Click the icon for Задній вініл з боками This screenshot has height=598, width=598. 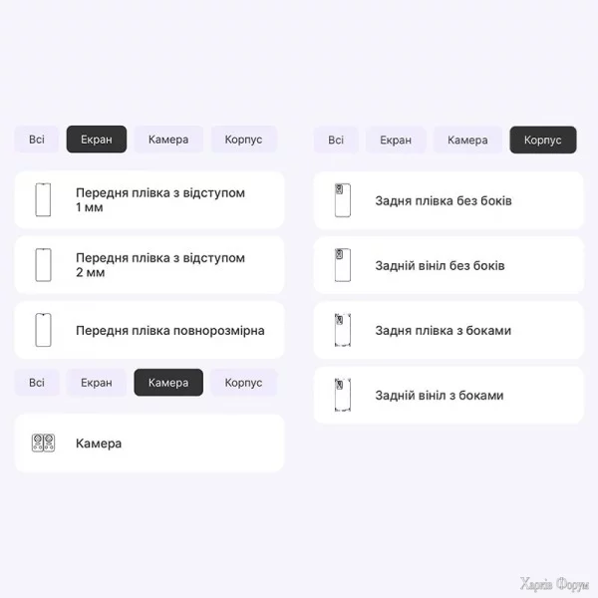tap(342, 395)
